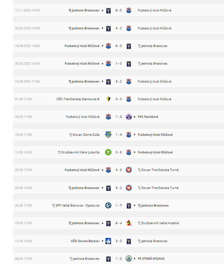Click OŠK Trenčianske Stankovce B crest

pos(108,99)
